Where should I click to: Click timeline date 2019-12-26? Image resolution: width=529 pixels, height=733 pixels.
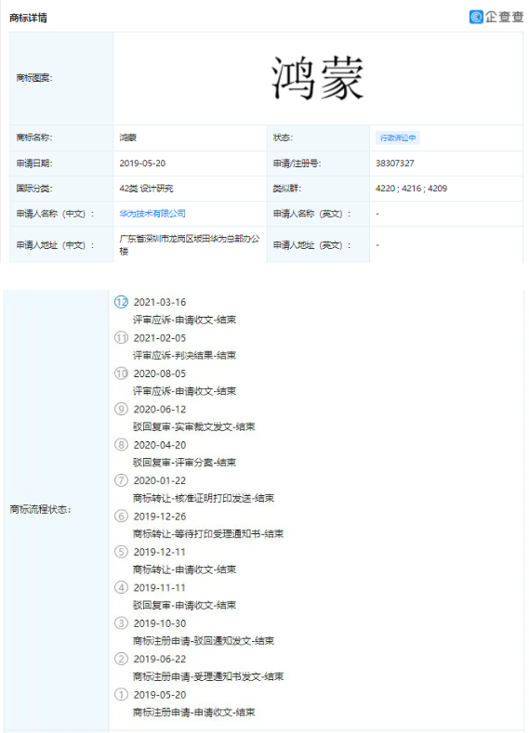160,517
